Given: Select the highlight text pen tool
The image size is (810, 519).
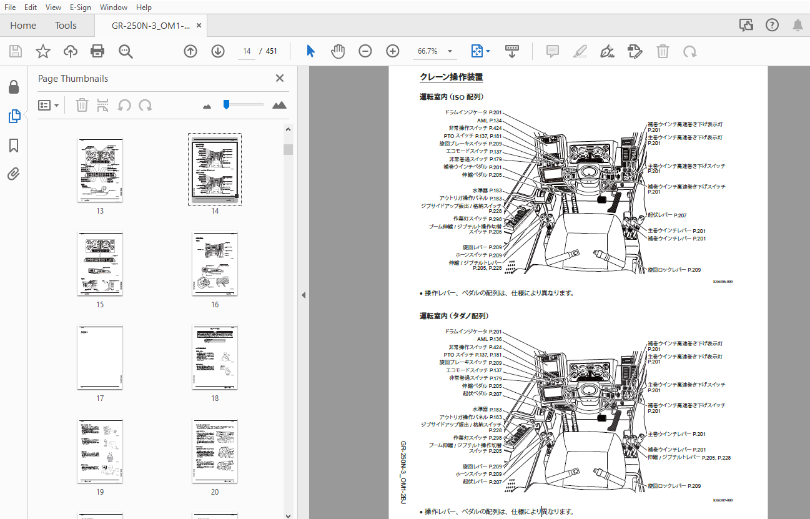Looking at the screenshot, I should click(x=580, y=51).
